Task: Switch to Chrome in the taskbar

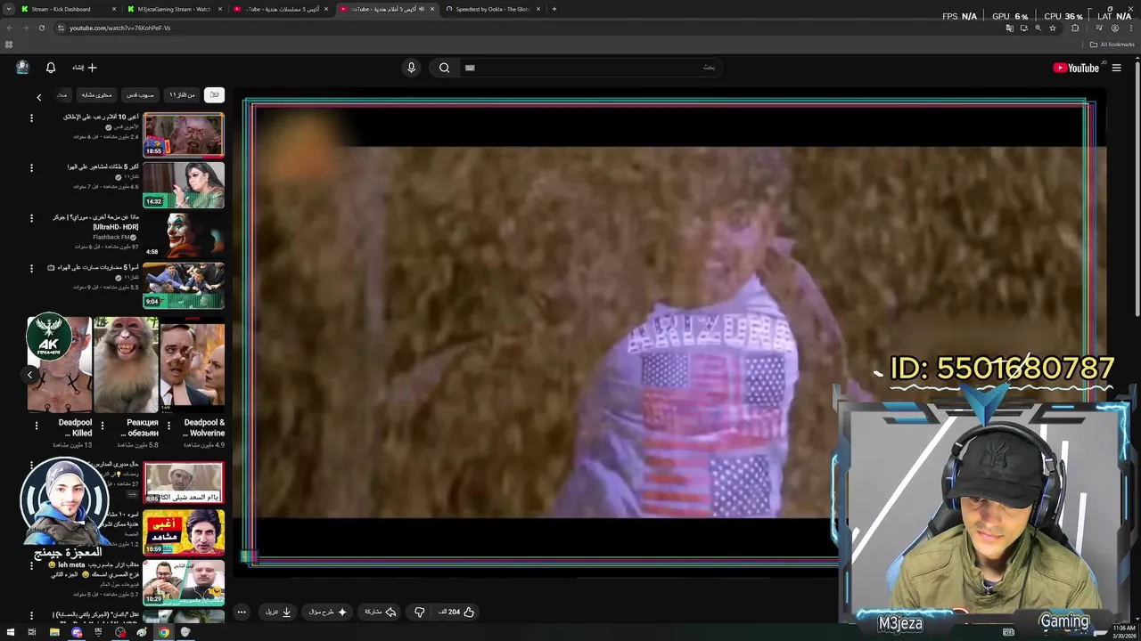Action: [x=164, y=632]
